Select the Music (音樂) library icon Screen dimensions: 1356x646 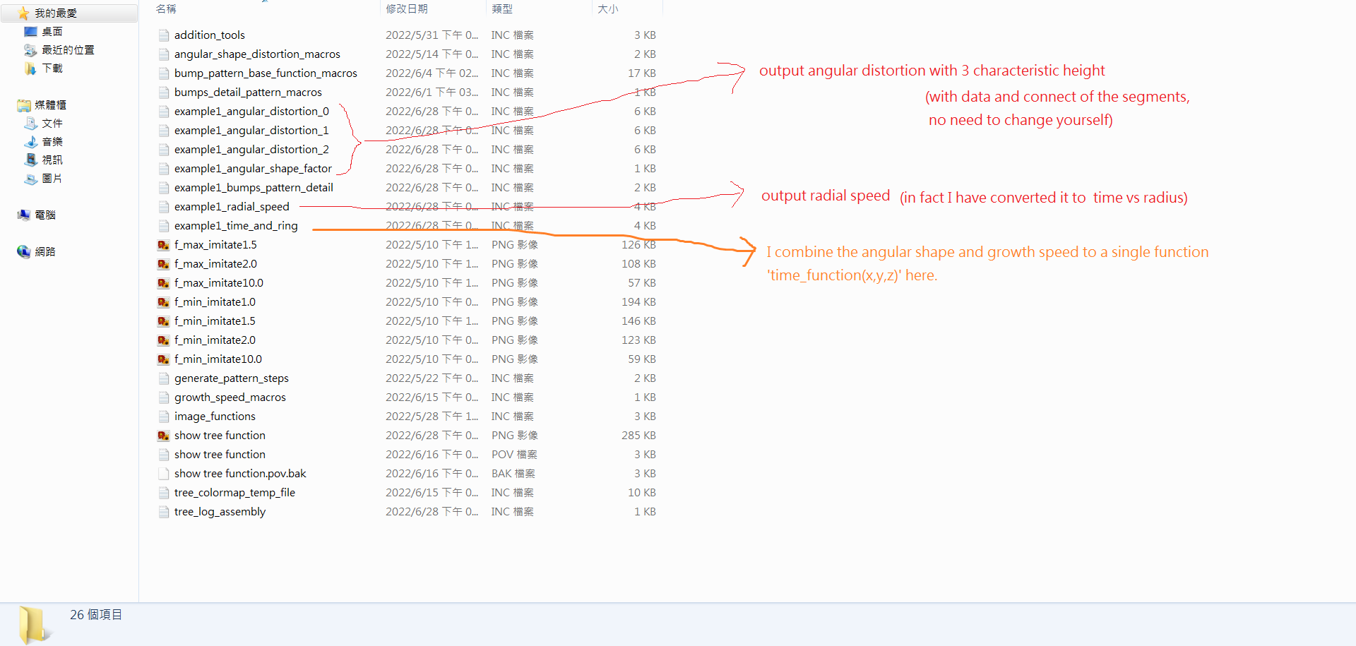click(x=31, y=142)
